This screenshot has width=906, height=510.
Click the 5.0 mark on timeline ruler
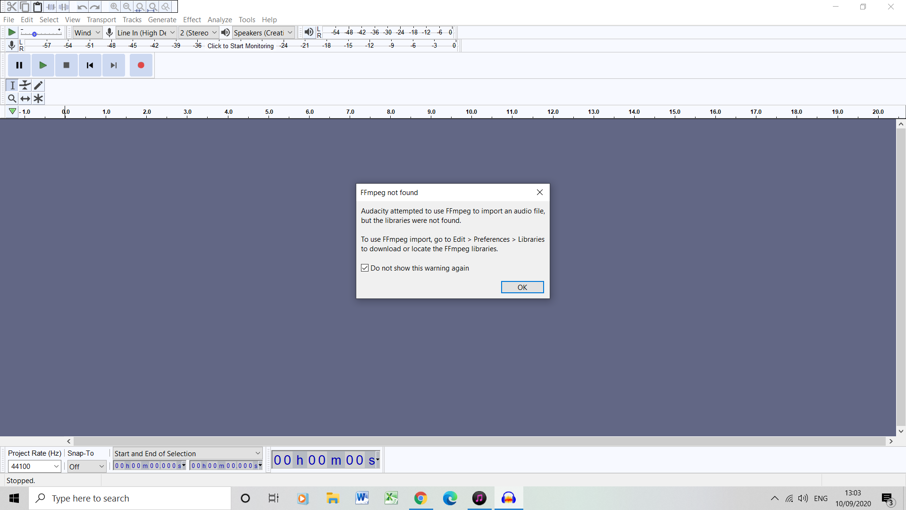pos(269,112)
